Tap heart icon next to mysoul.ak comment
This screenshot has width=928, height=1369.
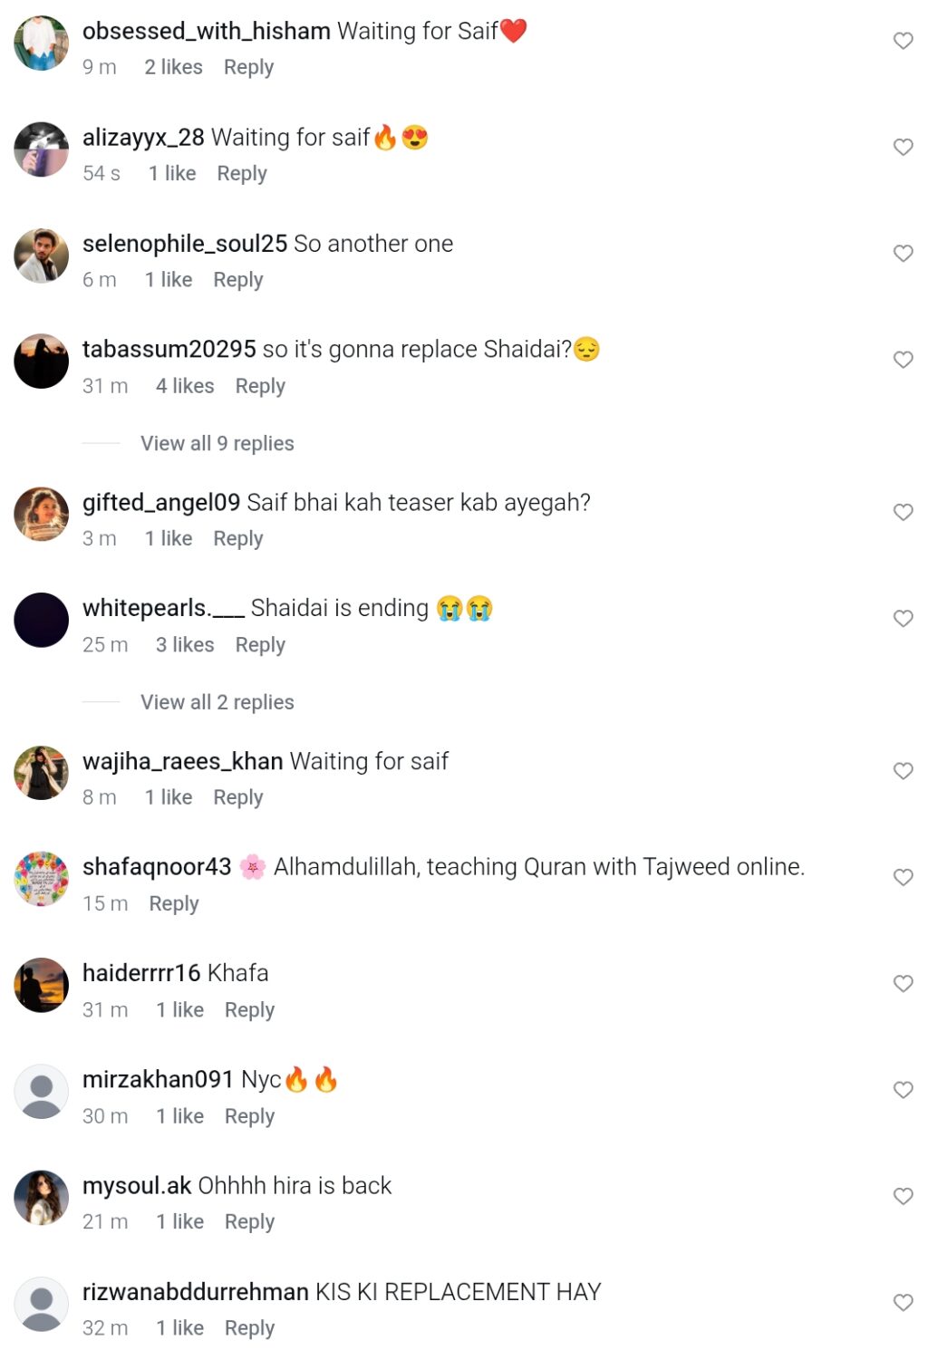point(903,1196)
